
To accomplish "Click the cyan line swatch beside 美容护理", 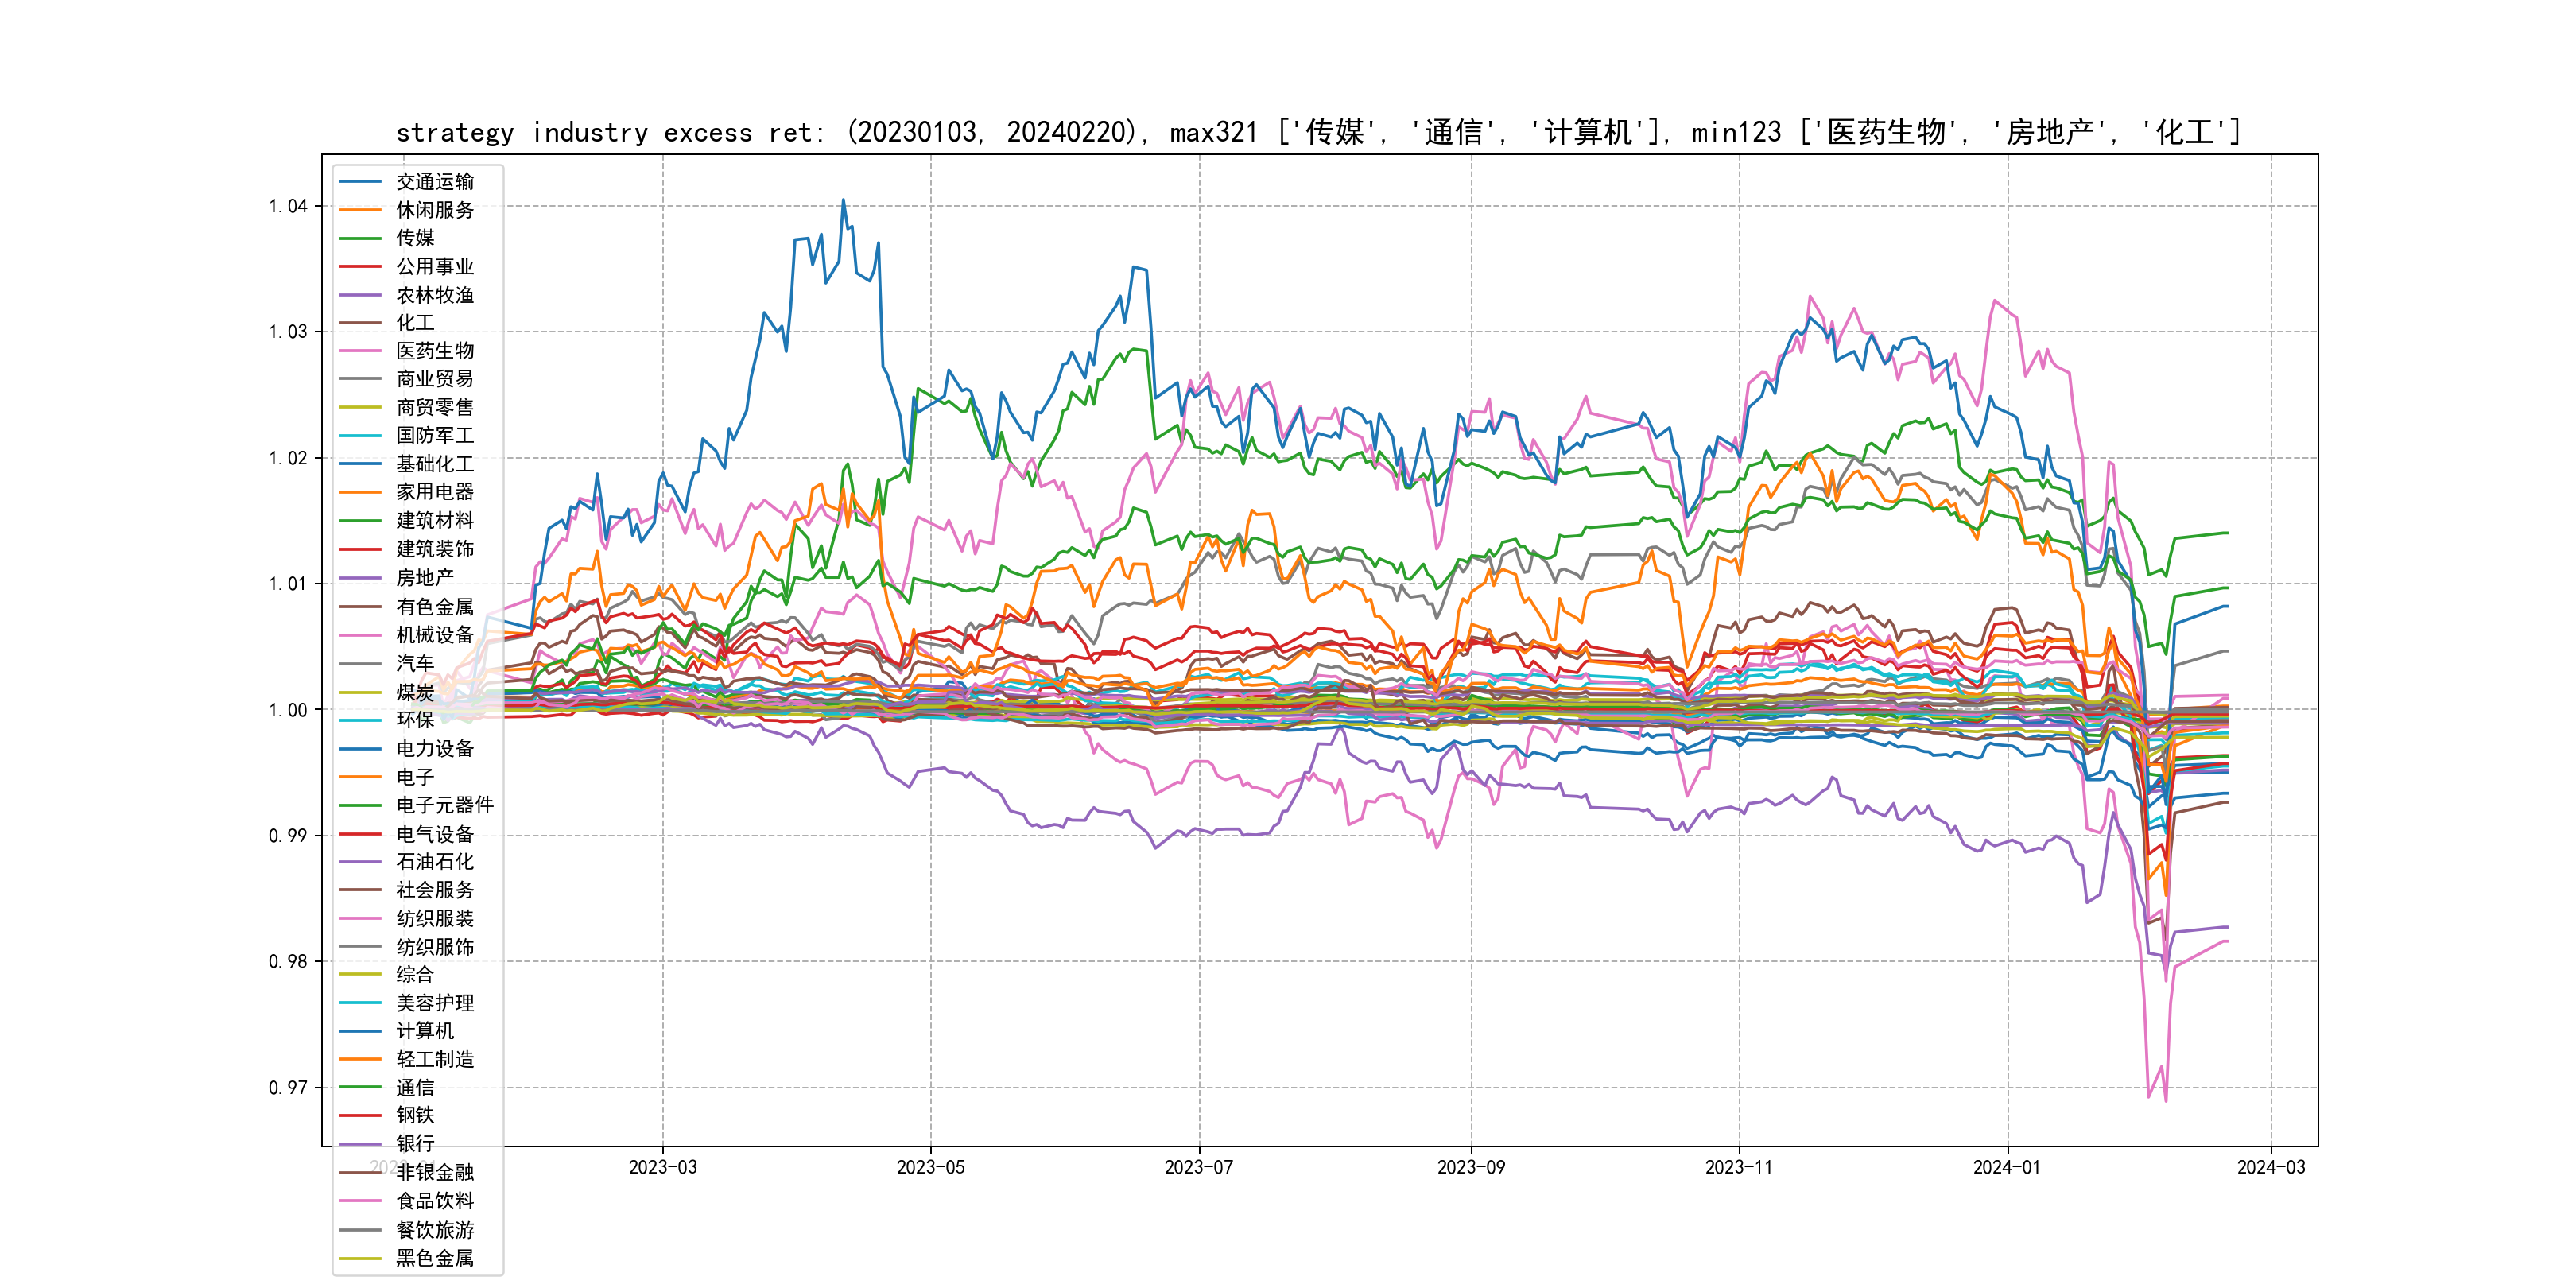I will [360, 1003].
